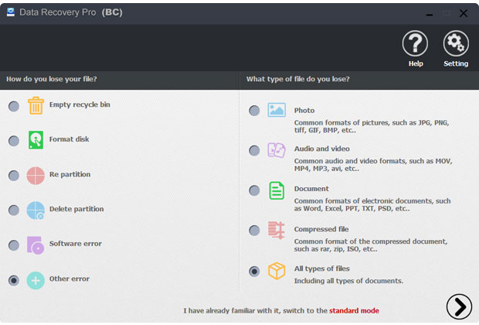
Task: Go to next step with arrow button
Action: pyautogui.click(x=459, y=306)
